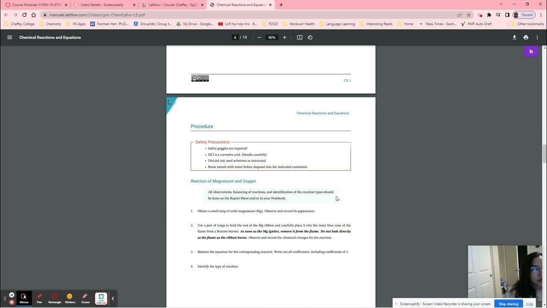Click the Paused profile button
This screenshot has height=308, width=547.
[524, 15]
